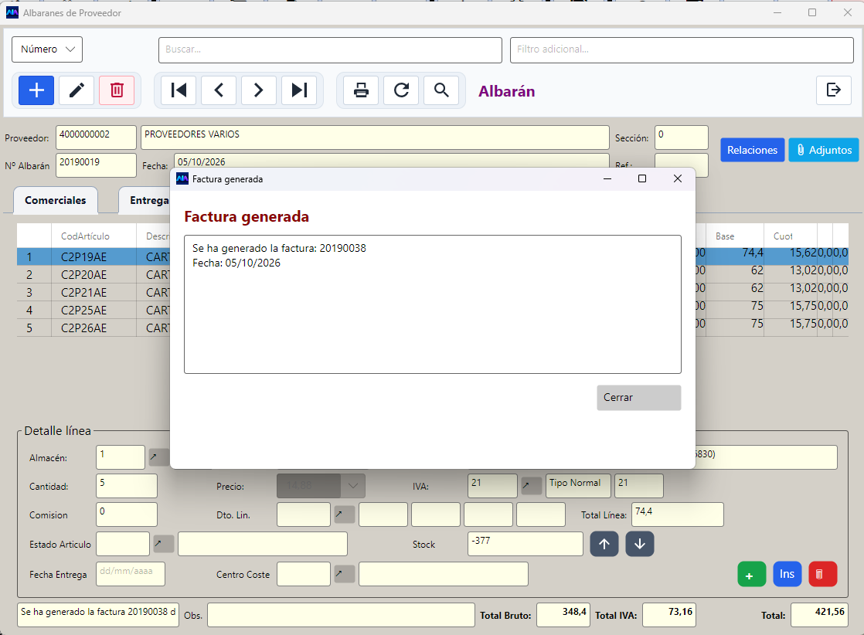The height and width of the screenshot is (635, 864).
Task: Open the Estado Articulo lookup arrow button
Action: coord(164,544)
